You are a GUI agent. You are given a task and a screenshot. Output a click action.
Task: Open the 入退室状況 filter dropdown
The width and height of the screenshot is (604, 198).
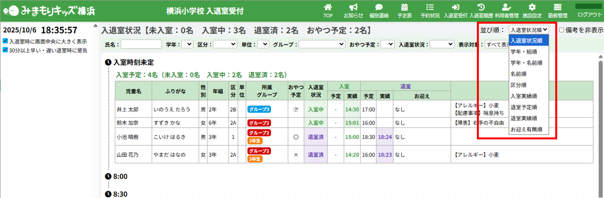point(442,44)
